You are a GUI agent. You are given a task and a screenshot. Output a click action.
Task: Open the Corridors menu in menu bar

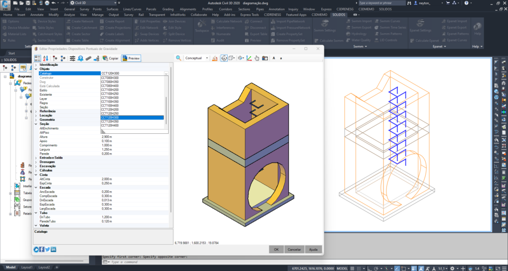pyautogui.click(x=225, y=9)
